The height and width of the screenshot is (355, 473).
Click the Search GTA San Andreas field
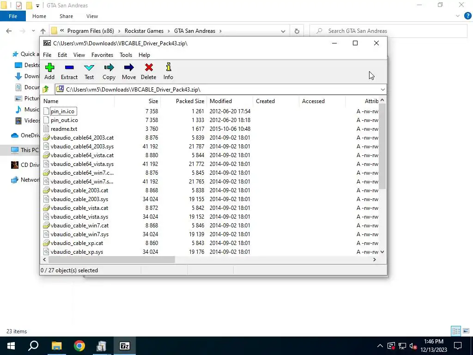click(388, 31)
